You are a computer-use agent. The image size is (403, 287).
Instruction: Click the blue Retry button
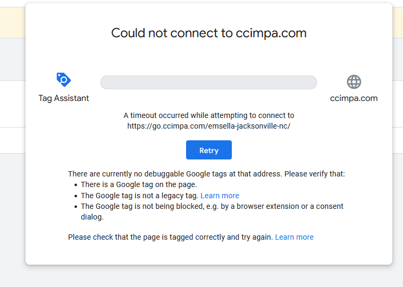(x=209, y=150)
